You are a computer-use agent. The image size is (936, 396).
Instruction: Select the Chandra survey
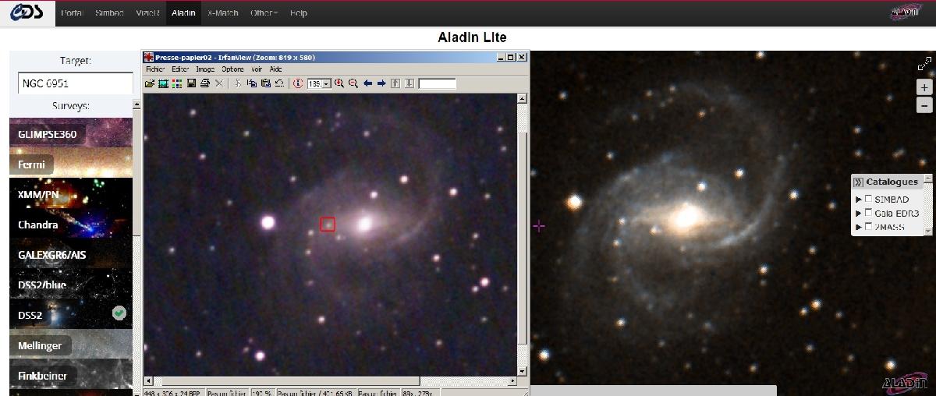click(x=71, y=225)
